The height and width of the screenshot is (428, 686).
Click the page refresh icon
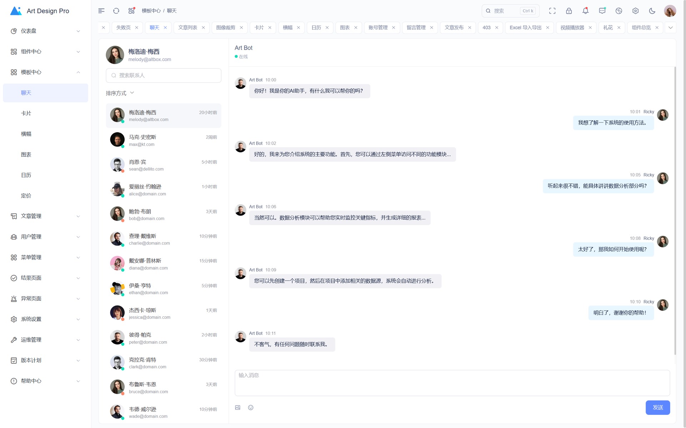point(116,11)
